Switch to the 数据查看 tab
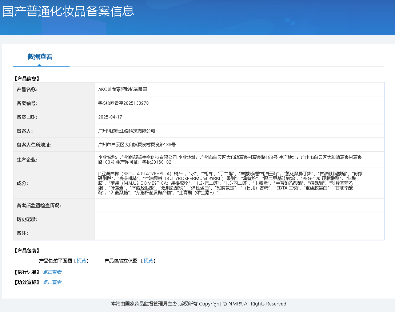The width and height of the screenshot is (395, 312). [x=41, y=57]
